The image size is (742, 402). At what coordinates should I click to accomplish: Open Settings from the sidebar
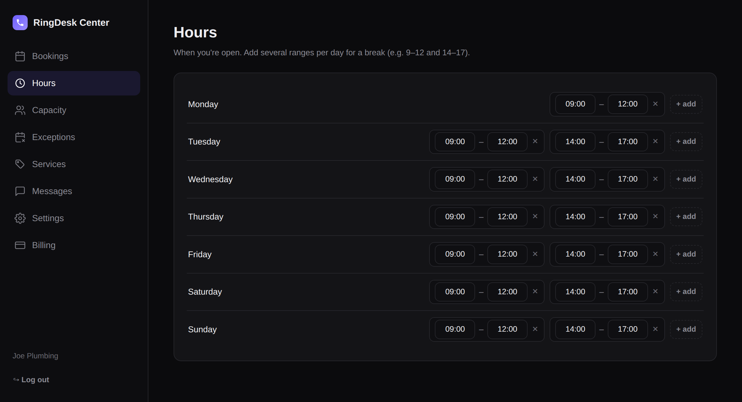coord(74,218)
